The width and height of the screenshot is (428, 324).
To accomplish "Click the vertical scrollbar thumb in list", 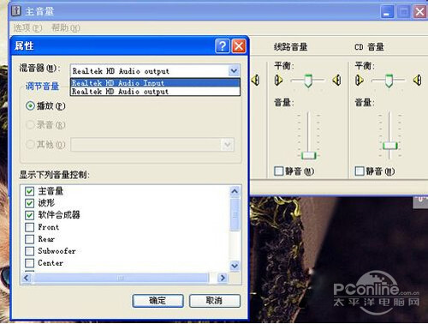I will tap(235, 215).
